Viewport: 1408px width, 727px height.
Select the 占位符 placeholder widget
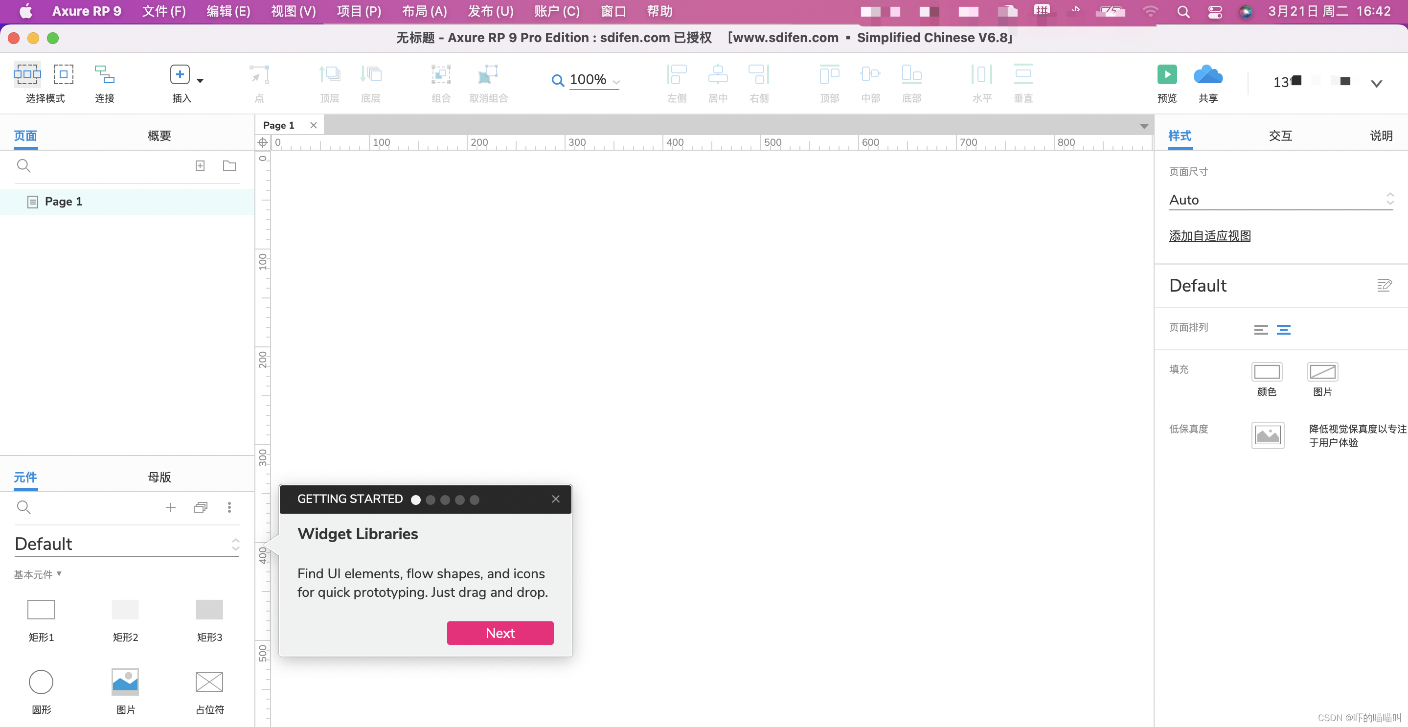point(209,682)
